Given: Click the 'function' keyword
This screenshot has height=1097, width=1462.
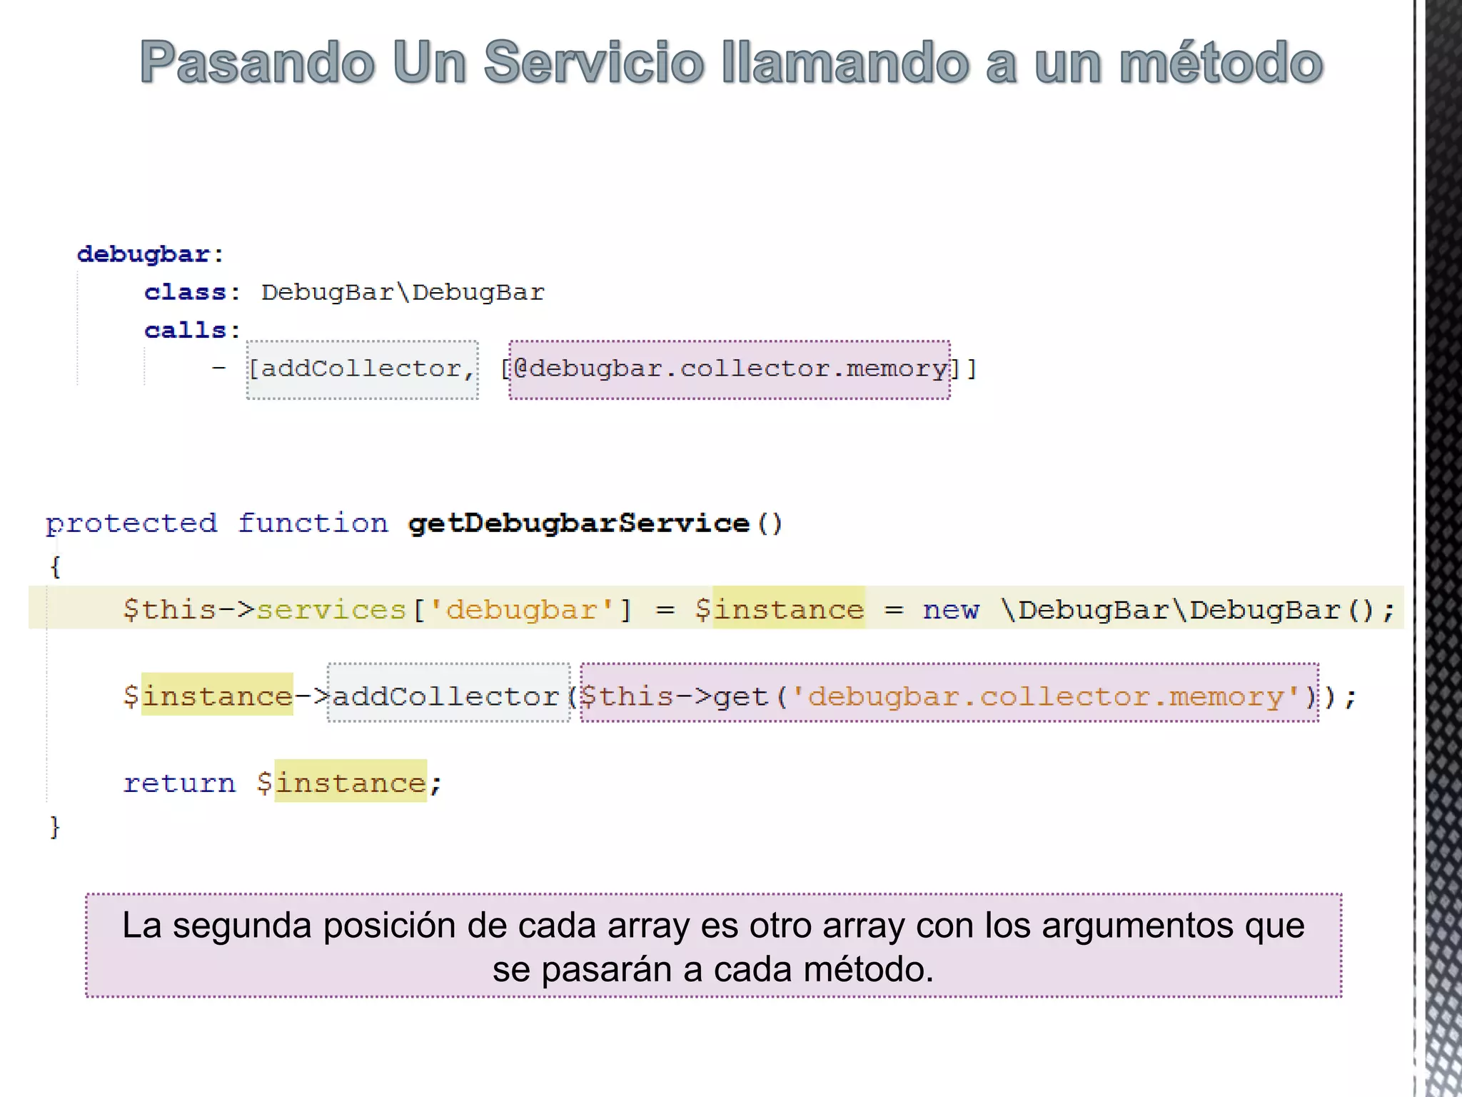Looking at the screenshot, I should 313,524.
